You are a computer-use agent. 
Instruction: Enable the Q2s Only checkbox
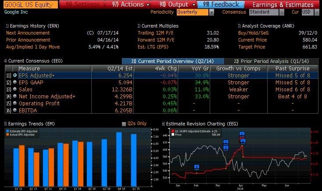point(124,124)
